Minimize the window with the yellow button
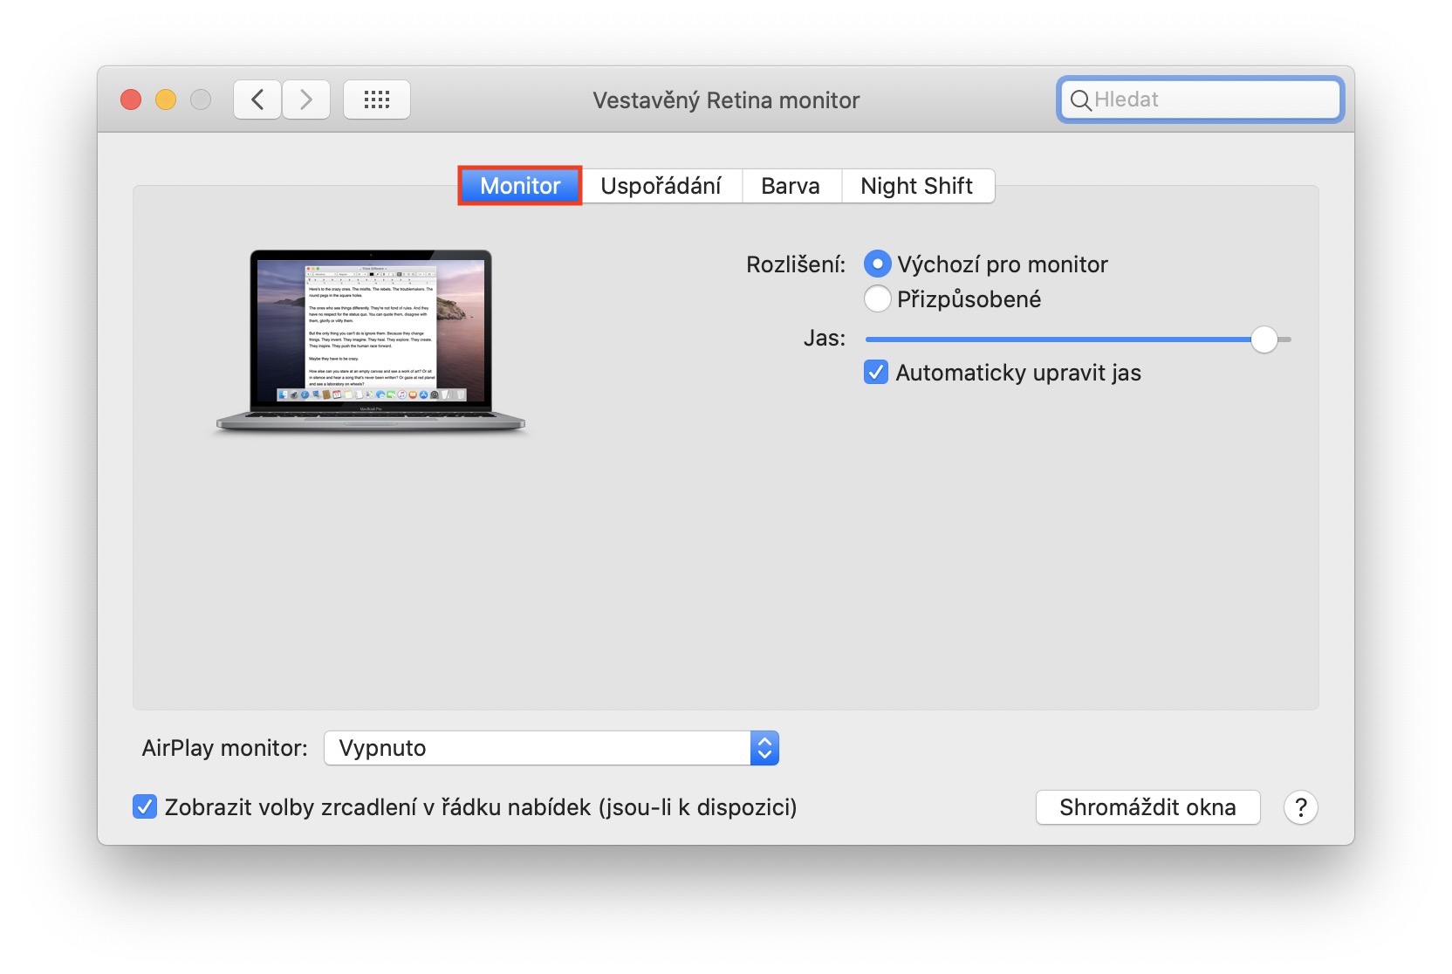The image size is (1452, 974). click(166, 99)
